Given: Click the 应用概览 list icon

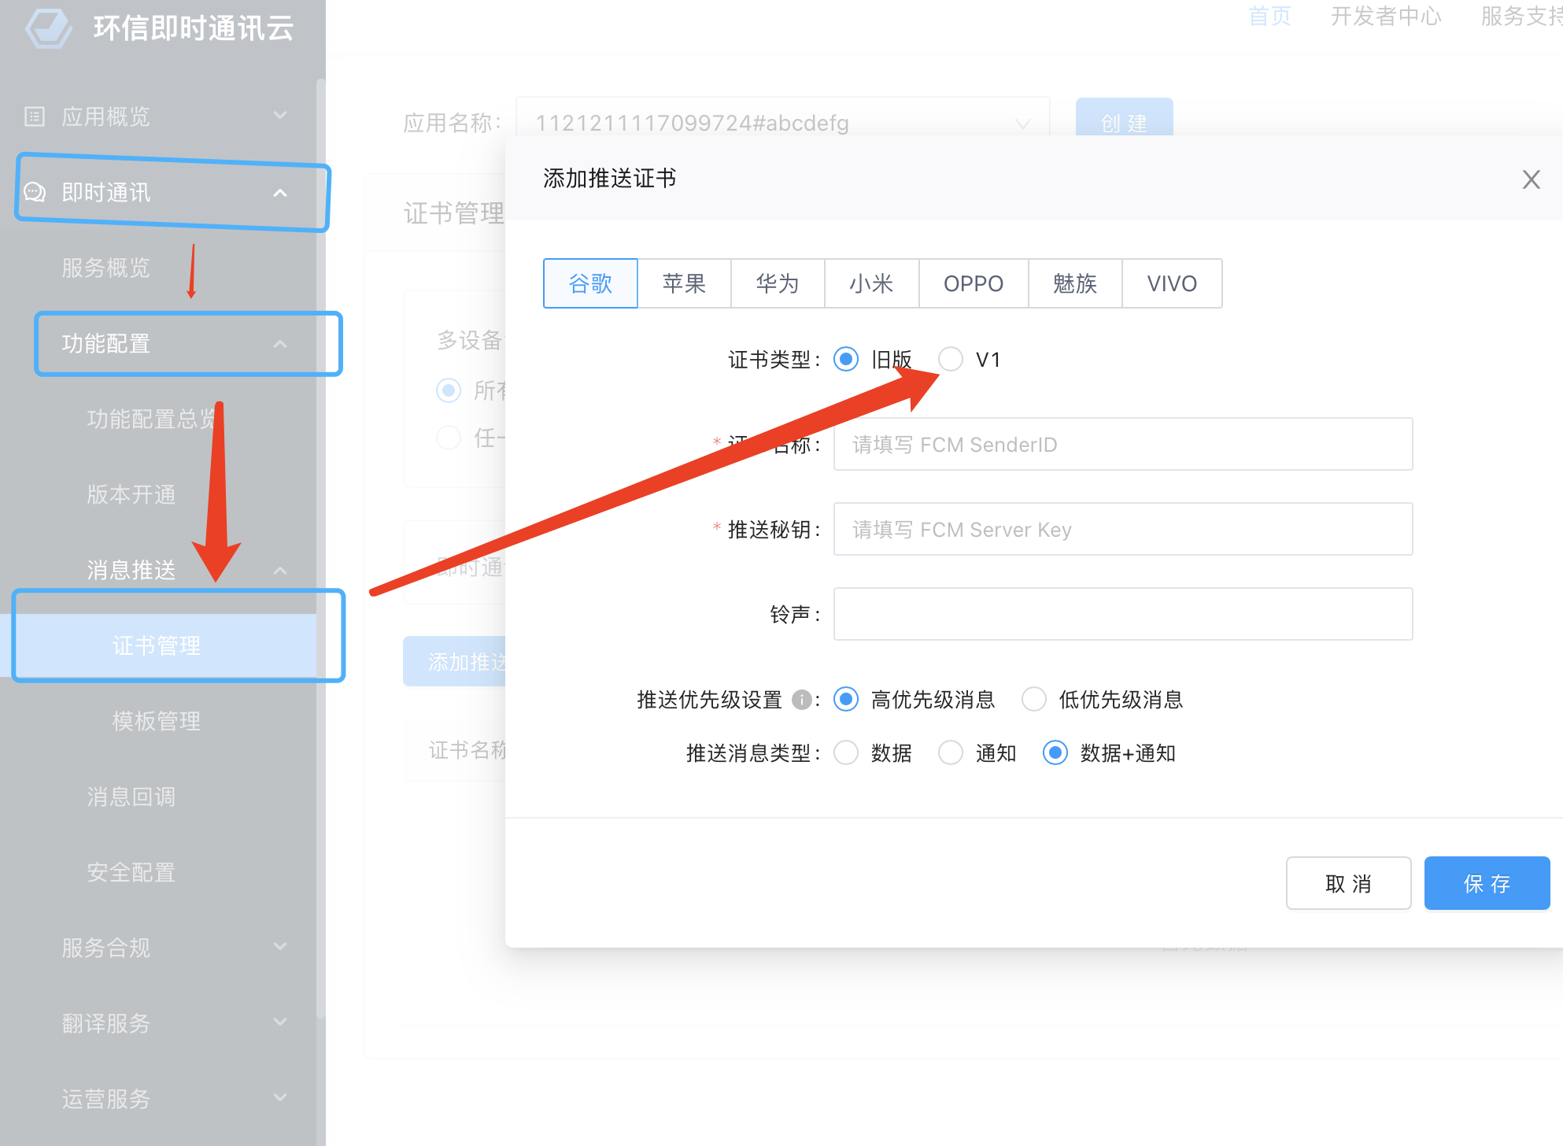Looking at the screenshot, I should point(35,116).
